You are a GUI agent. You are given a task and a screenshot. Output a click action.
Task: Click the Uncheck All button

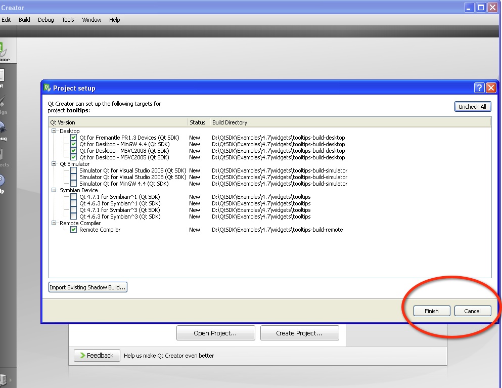472,107
